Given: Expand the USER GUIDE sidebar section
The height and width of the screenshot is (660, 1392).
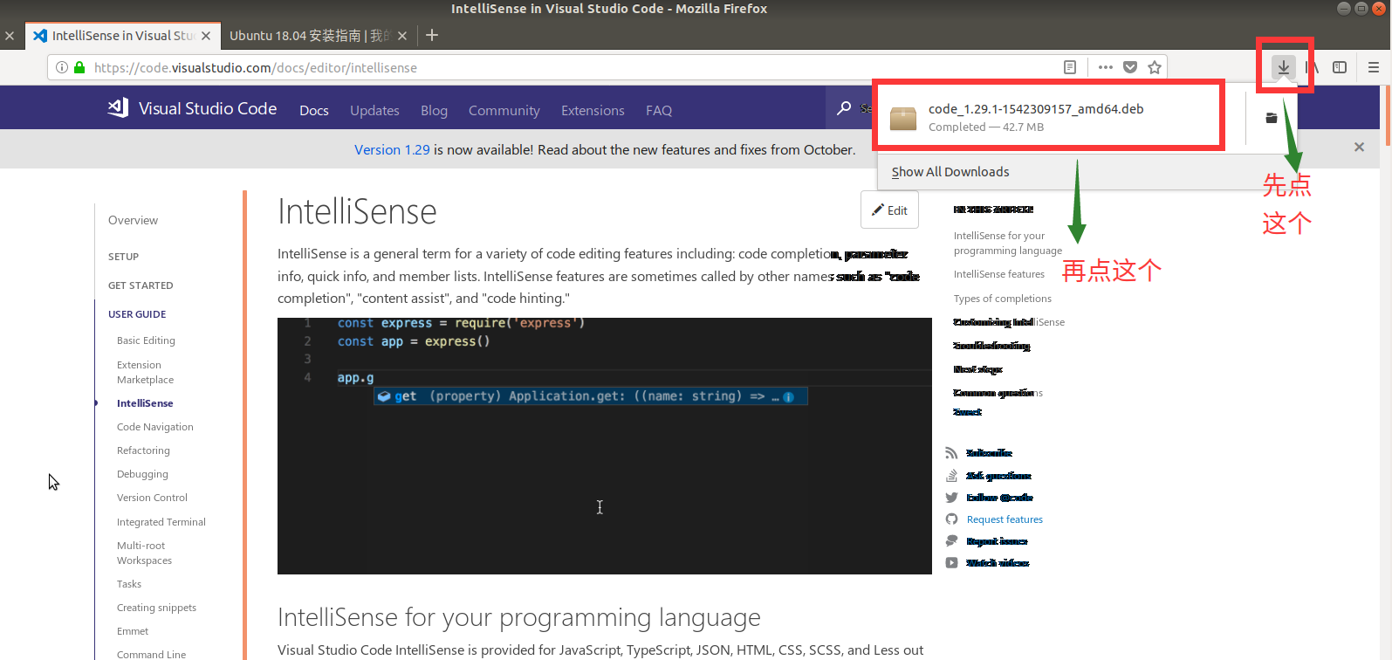Looking at the screenshot, I should (137, 314).
